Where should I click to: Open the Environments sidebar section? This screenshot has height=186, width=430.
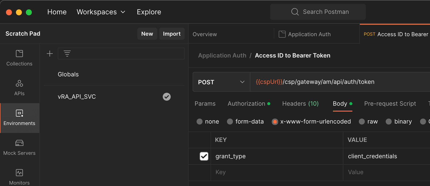coord(19,118)
